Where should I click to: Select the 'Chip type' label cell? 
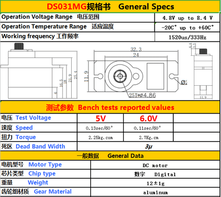[x=45, y=174]
